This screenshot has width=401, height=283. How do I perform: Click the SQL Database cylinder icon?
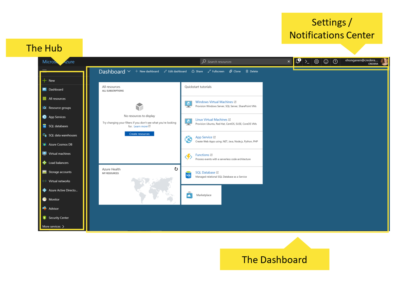[x=188, y=175]
